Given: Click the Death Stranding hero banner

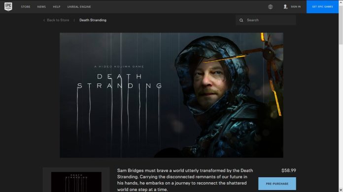Looking at the screenshot, I should click(171, 95).
